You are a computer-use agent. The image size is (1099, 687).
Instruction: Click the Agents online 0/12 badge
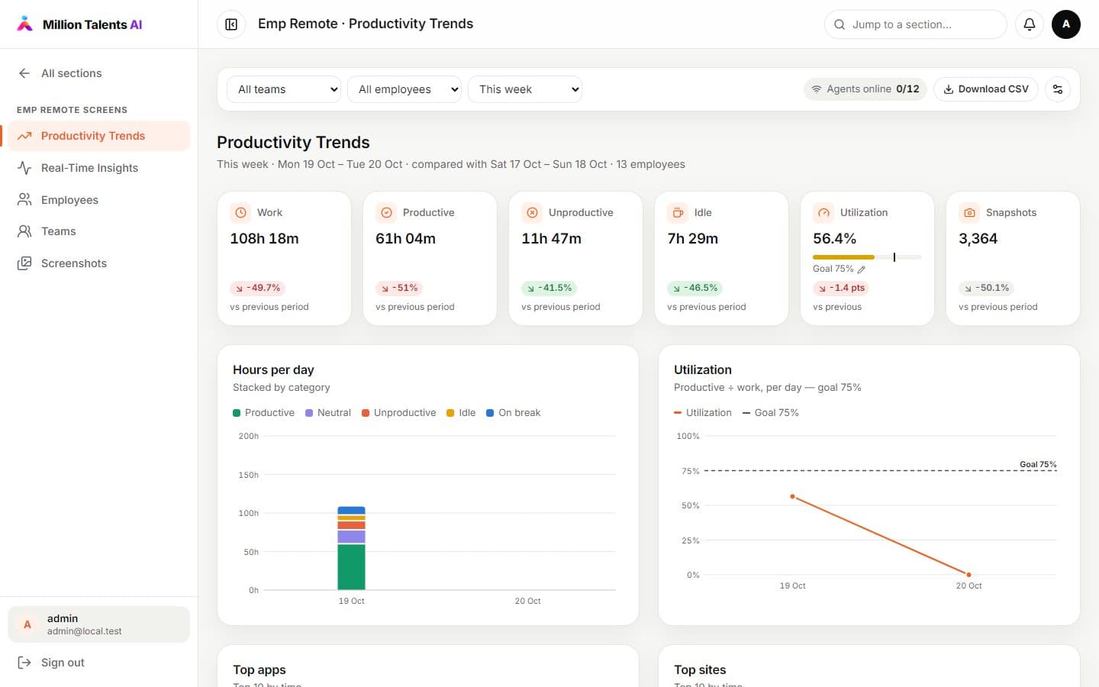[x=865, y=89]
